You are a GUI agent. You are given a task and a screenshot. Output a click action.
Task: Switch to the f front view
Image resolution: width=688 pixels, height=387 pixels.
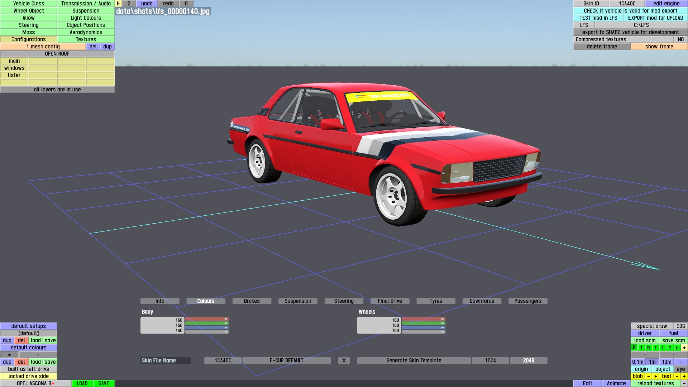pos(641,348)
